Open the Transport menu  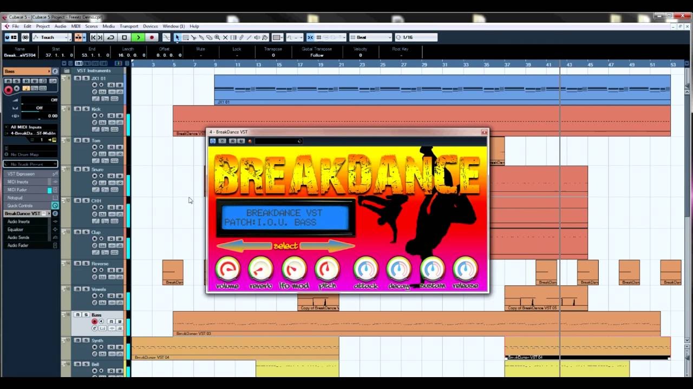pyautogui.click(x=129, y=26)
